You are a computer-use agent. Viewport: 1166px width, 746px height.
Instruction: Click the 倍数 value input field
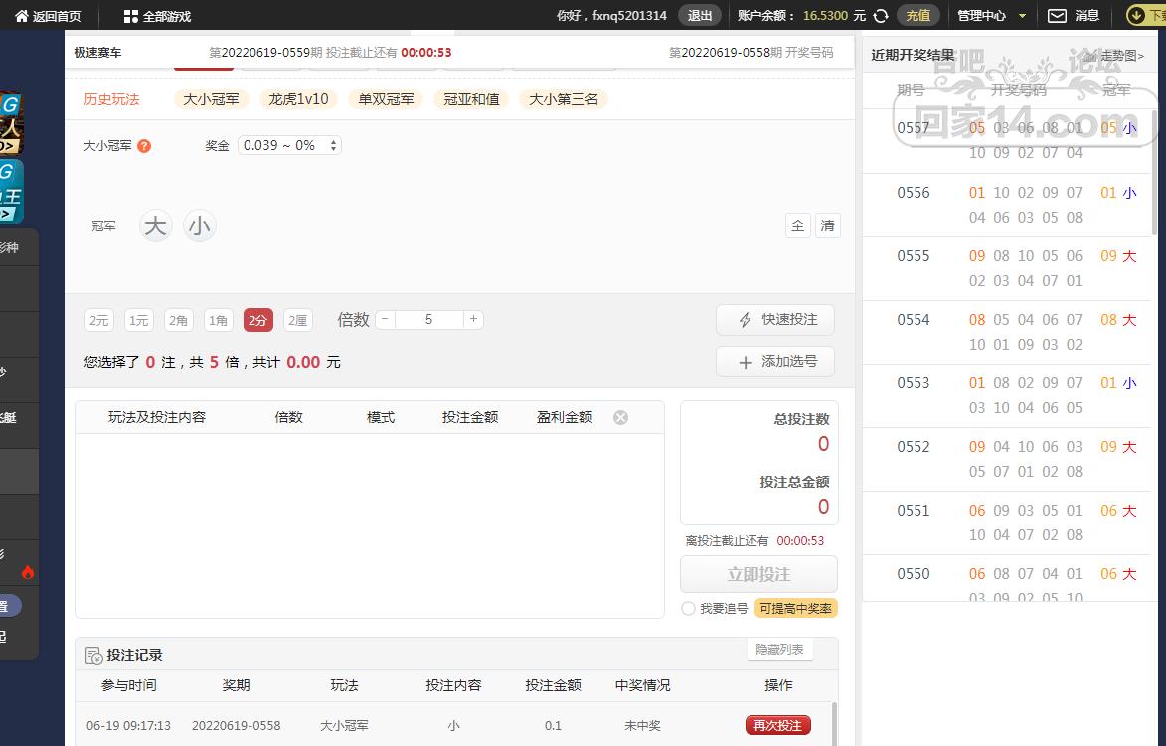429,319
